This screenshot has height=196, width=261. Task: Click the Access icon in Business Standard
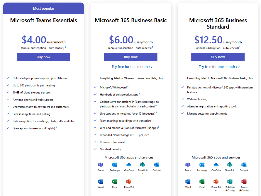click(x=244, y=181)
